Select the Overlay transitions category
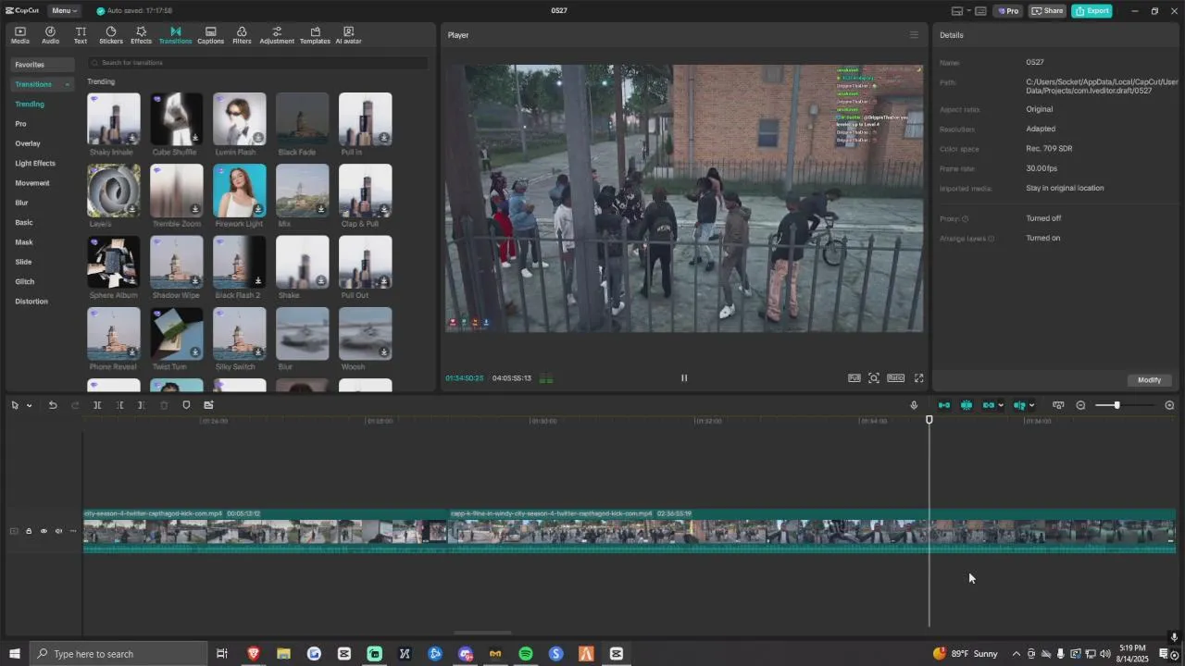1185x666 pixels. click(x=28, y=143)
